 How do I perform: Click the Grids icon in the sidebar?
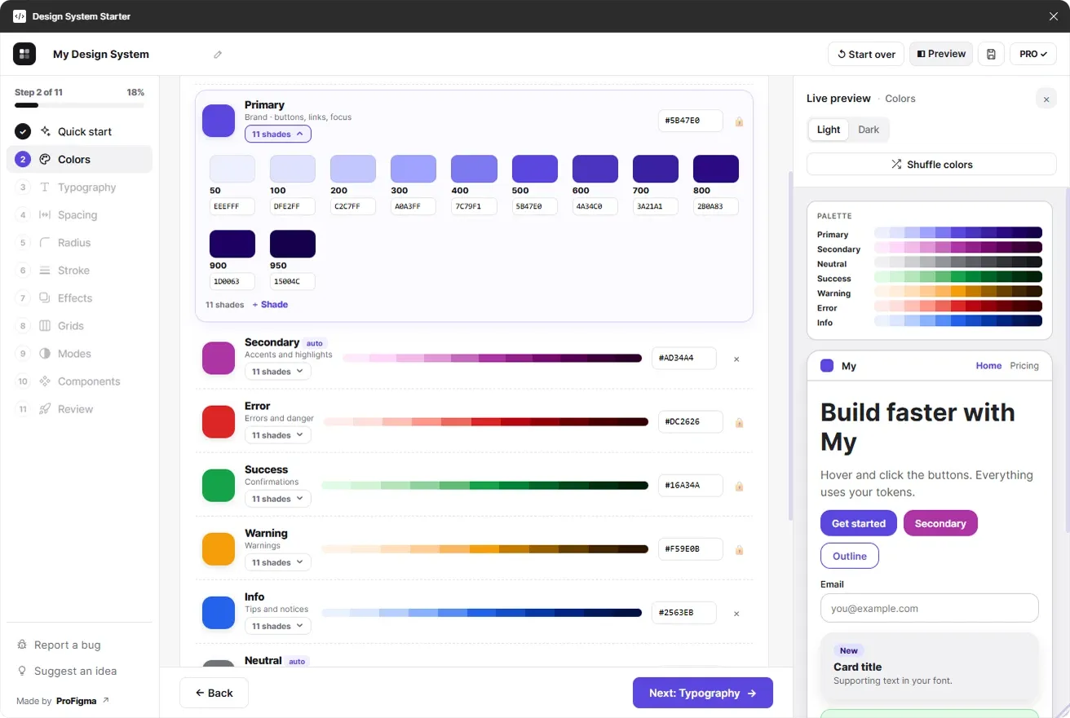tap(45, 326)
